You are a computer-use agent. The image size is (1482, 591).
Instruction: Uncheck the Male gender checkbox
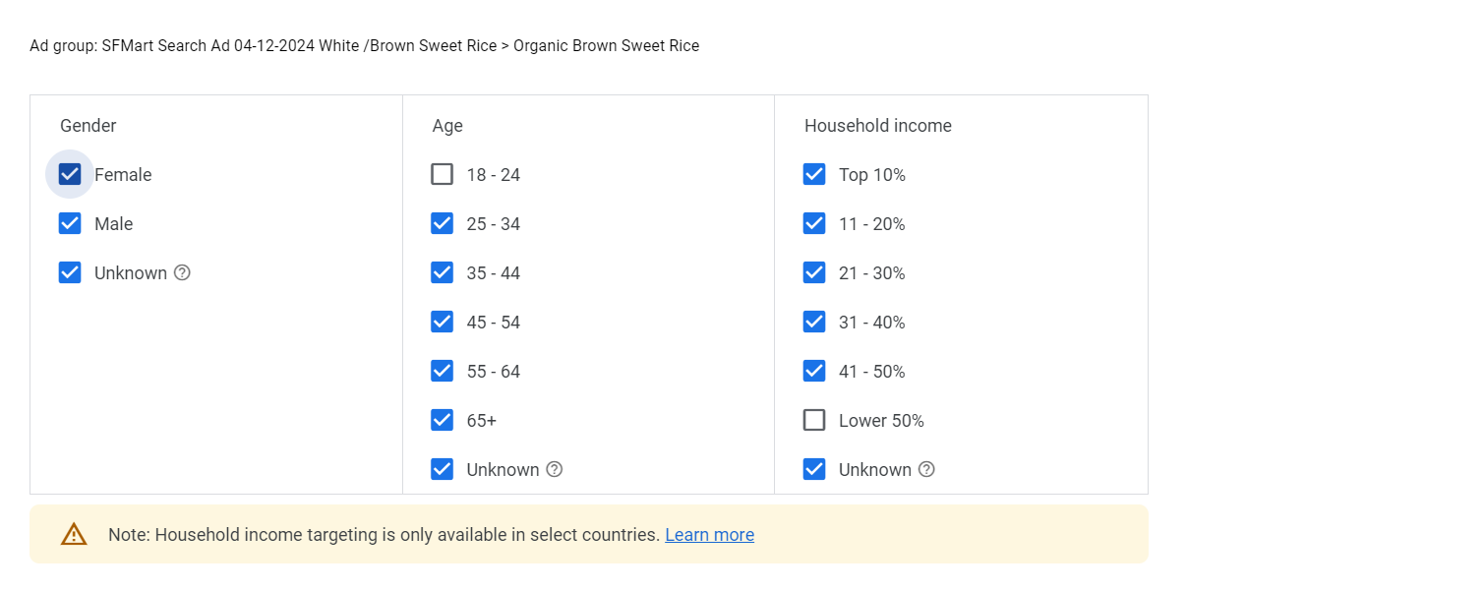70,224
